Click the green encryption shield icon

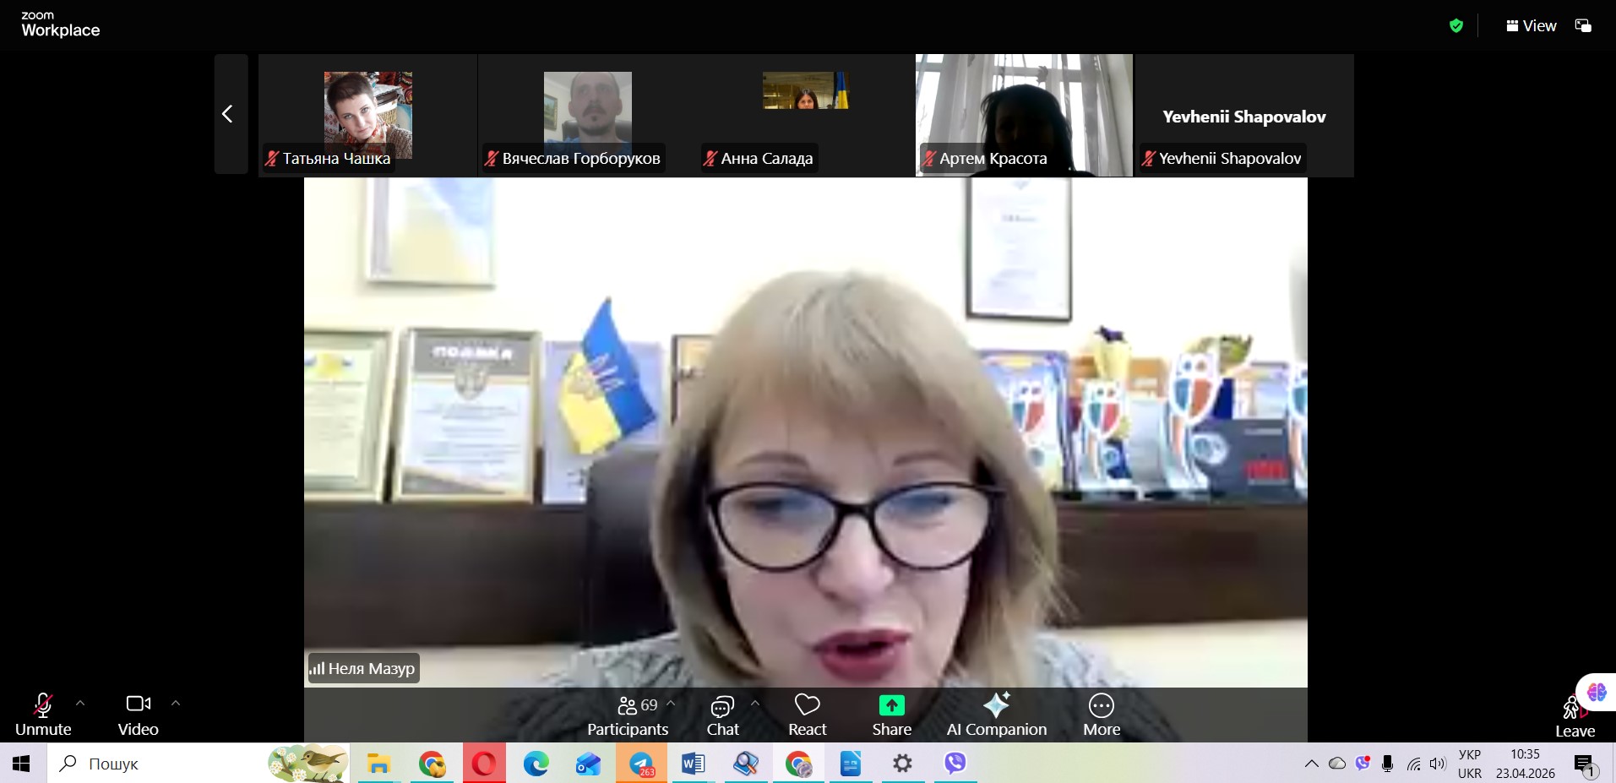1456,26
